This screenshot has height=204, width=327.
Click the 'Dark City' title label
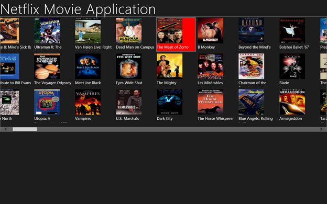click(165, 119)
